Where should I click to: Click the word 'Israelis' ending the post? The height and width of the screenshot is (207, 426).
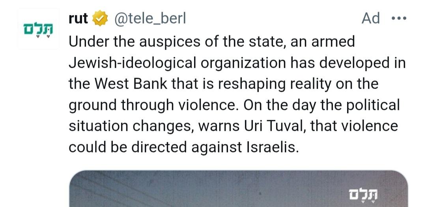[273, 147]
